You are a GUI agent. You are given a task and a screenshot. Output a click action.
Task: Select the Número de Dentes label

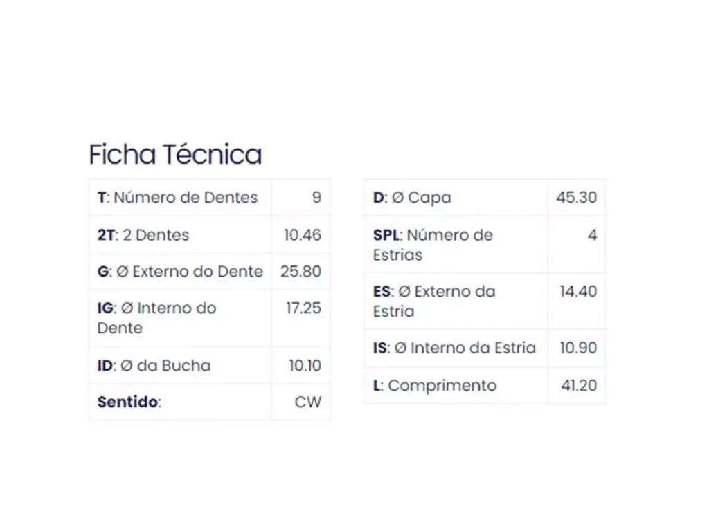click(x=177, y=198)
